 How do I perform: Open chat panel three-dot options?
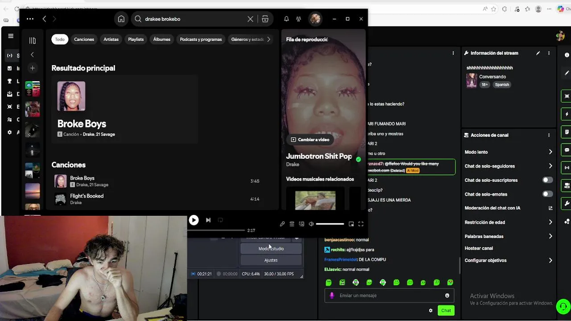453,53
